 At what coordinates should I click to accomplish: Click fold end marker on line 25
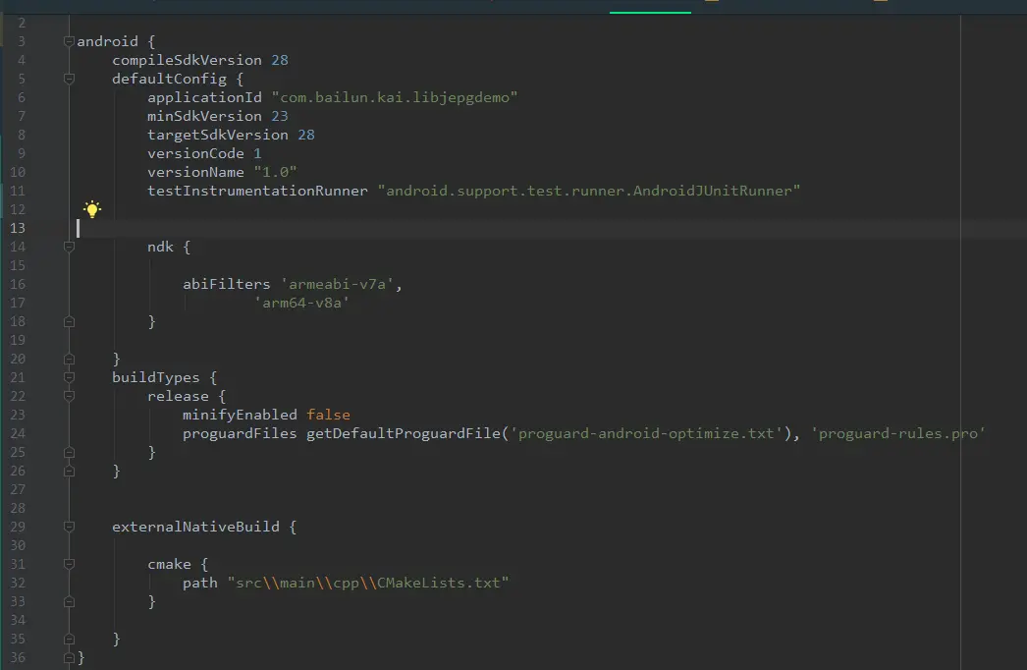(x=69, y=452)
